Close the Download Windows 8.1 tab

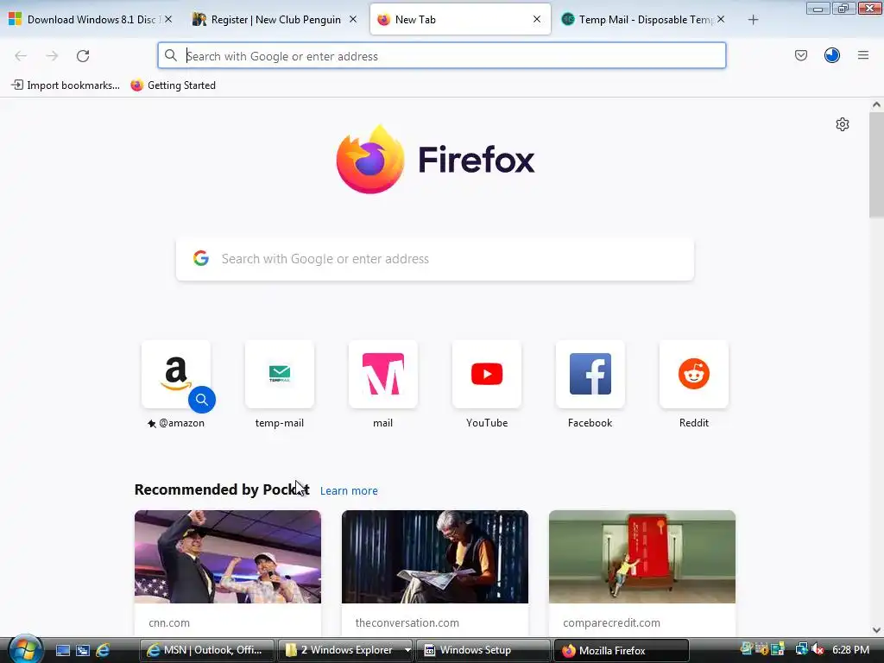(x=168, y=19)
